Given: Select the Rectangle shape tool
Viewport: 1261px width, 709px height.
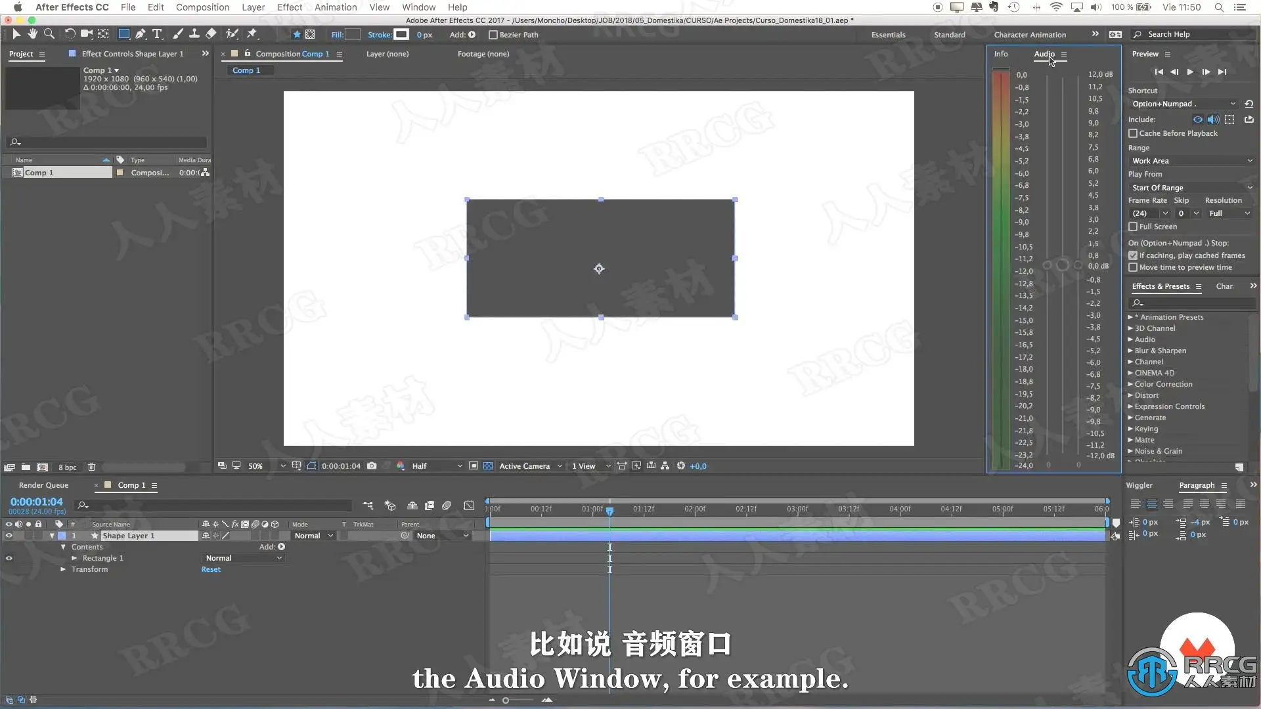Looking at the screenshot, I should tap(123, 33).
